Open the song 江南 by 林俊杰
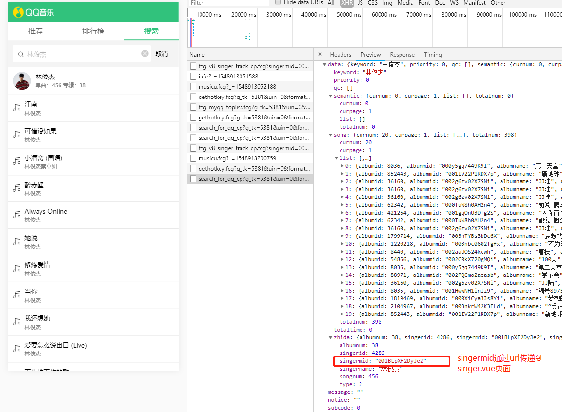 [x=93, y=108]
